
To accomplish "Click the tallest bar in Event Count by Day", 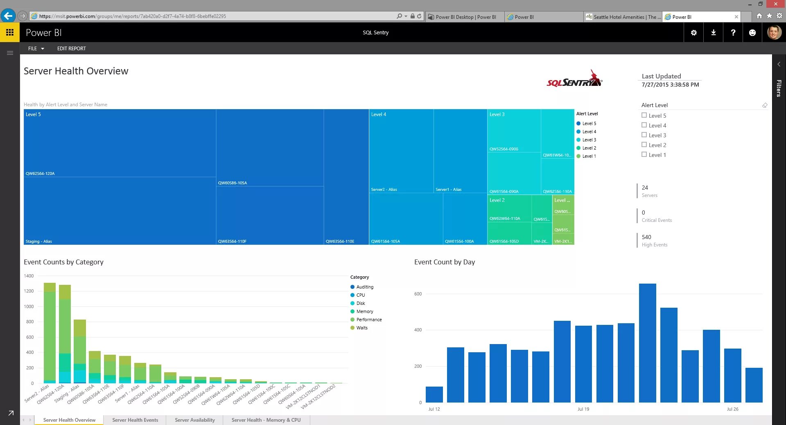I will click(x=647, y=343).
